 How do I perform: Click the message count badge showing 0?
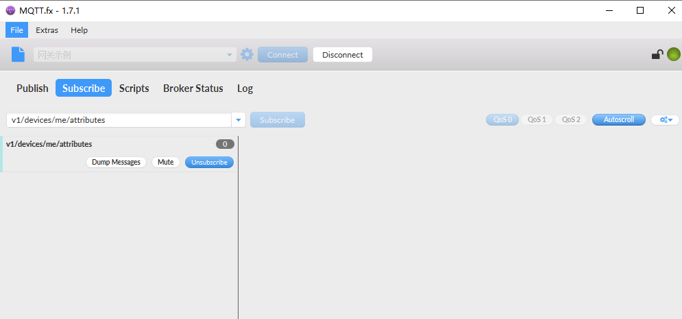tap(225, 144)
